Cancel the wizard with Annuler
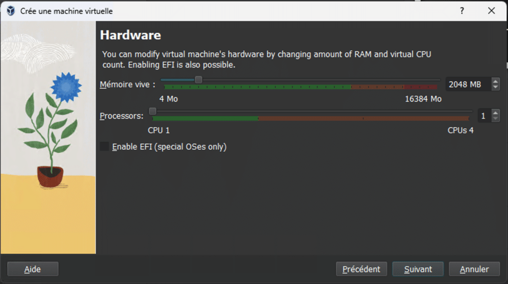The width and height of the screenshot is (508, 284). (x=474, y=269)
